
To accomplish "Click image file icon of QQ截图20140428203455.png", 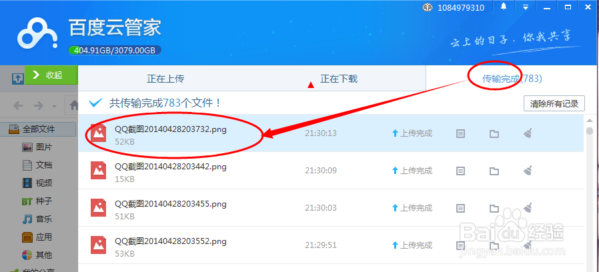I will pyautogui.click(x=98, y=208).
